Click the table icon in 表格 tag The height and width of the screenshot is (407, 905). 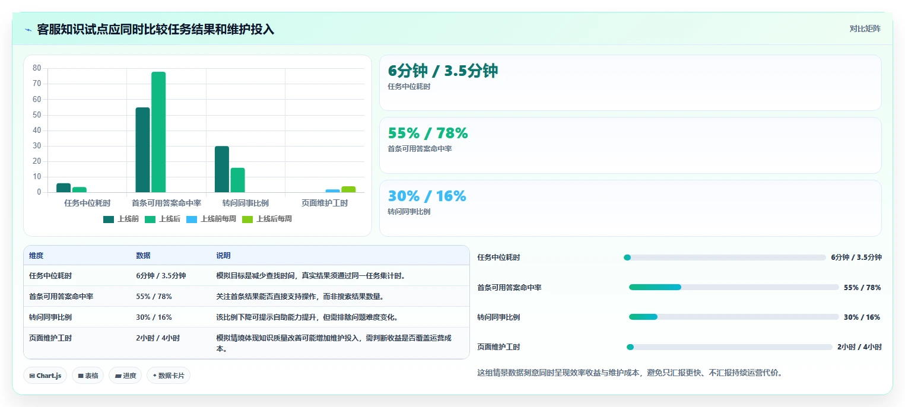coord(81,376)
